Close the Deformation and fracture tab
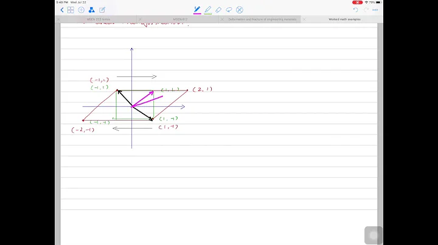 click(223, 19)
